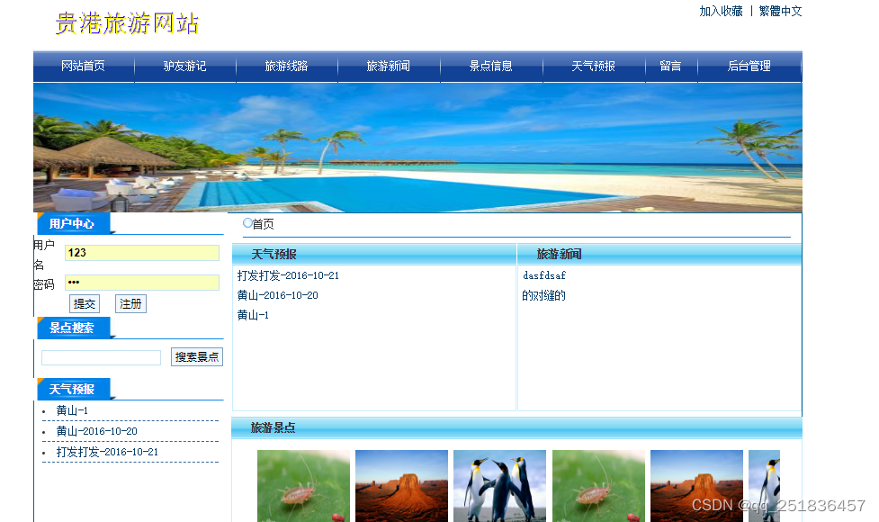879x522 pixels.
Task: Click the 用户中心 sidebar header
Action: 72,224
